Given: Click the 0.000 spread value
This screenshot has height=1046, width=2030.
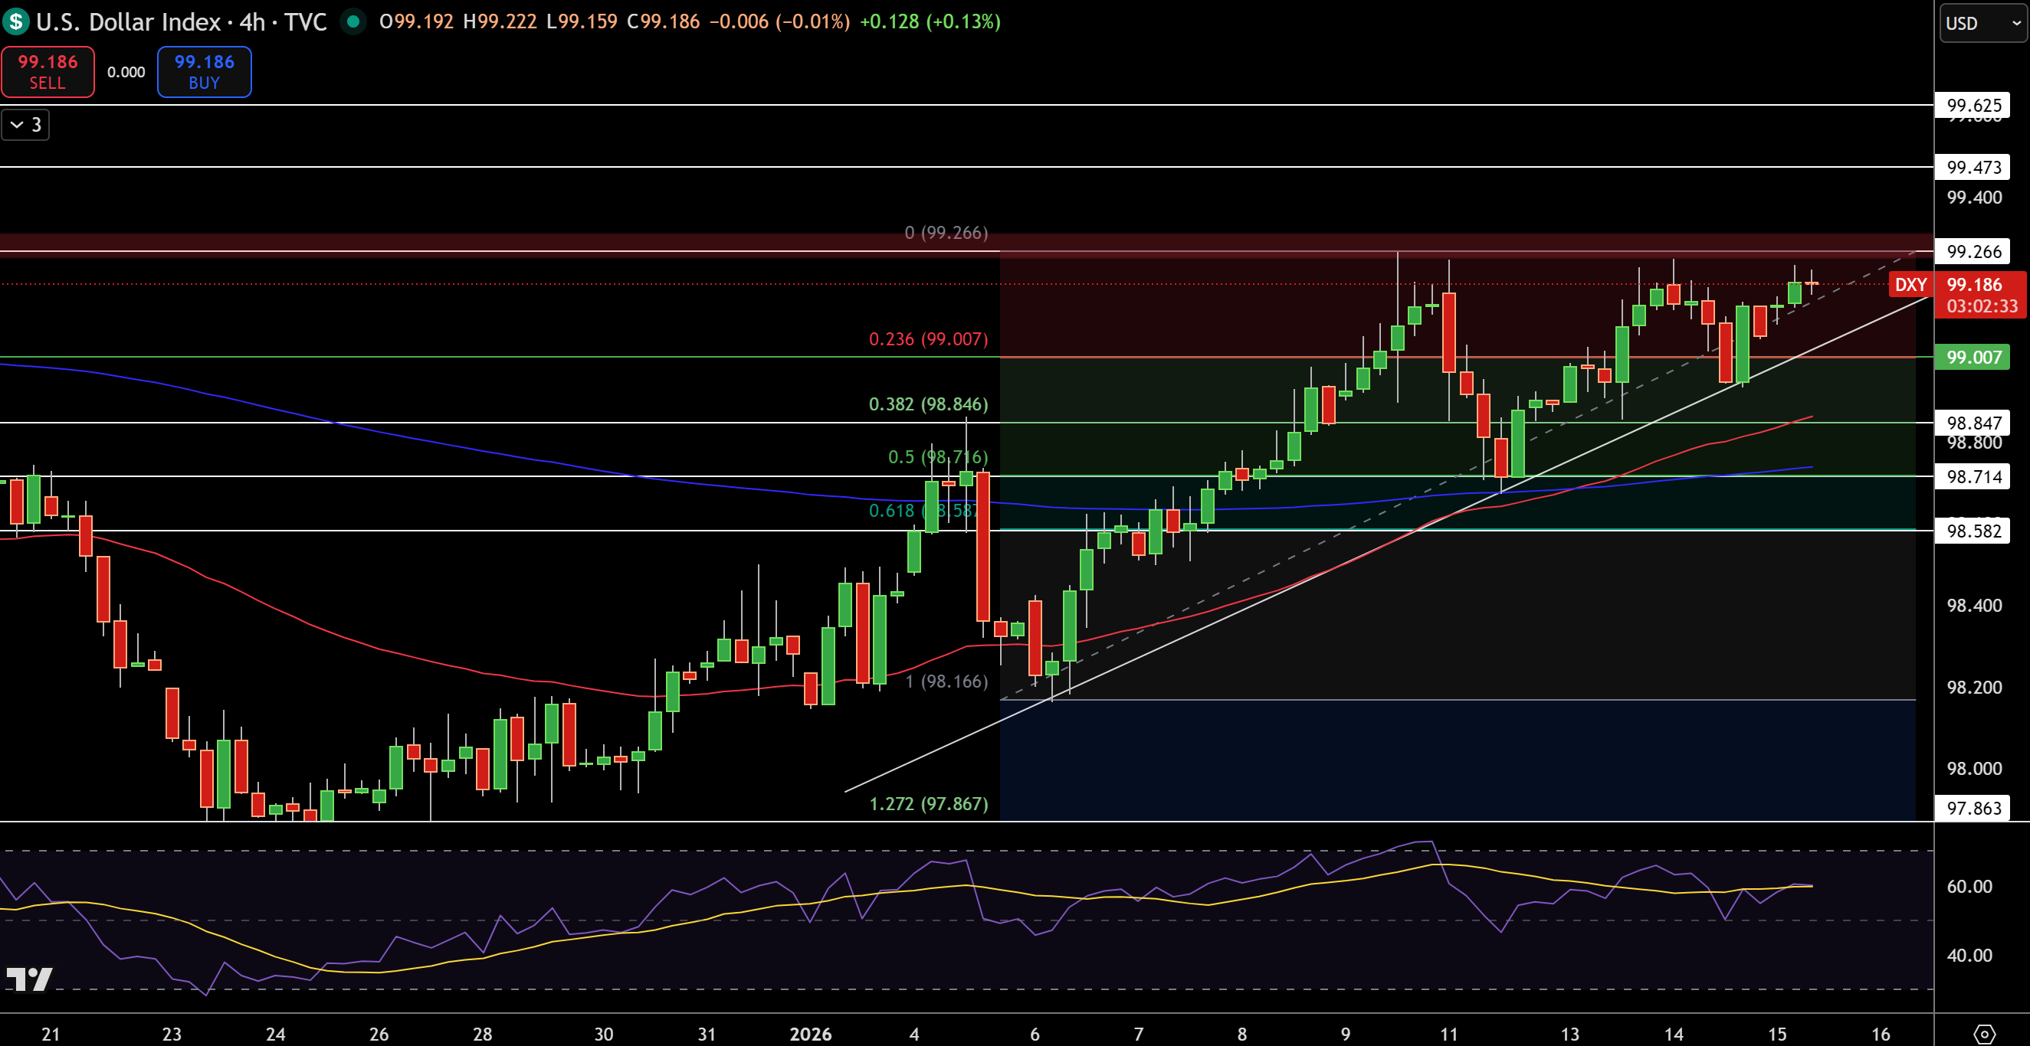Looking at the screenshot, I should pos(126,73).
